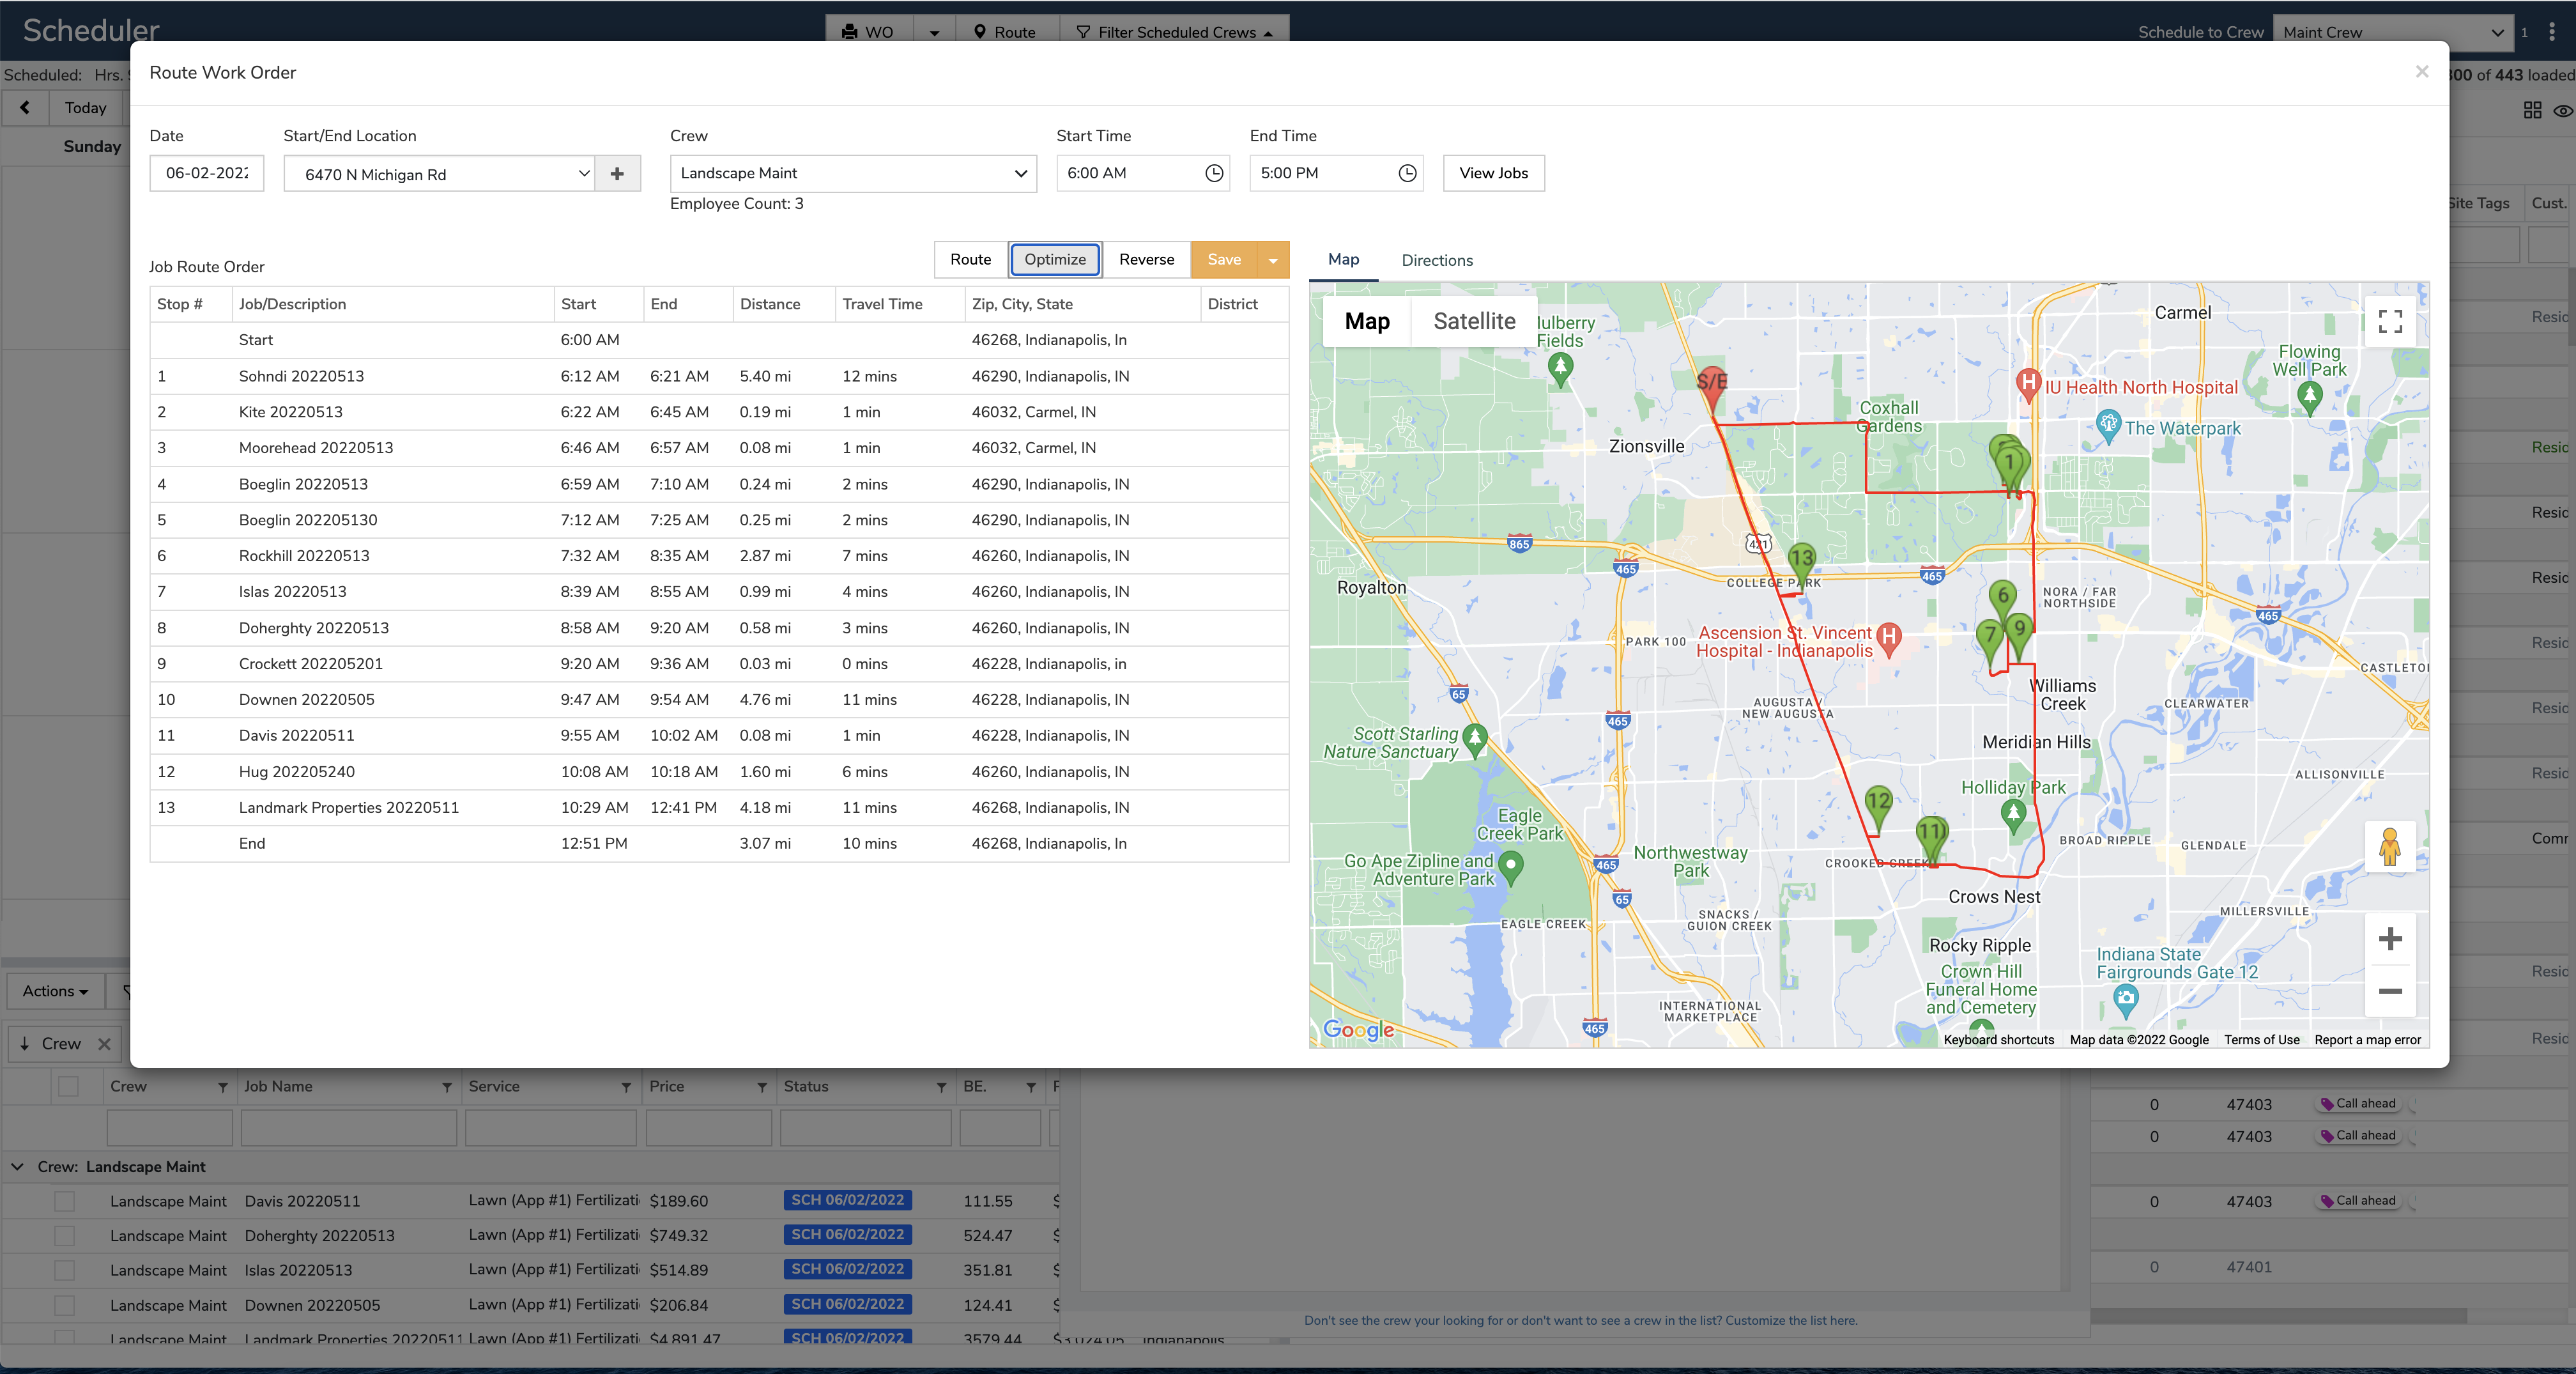Click the map fullscreen toggle icon
This screenshot has height=1374, width=2576.
(2390, 321)
